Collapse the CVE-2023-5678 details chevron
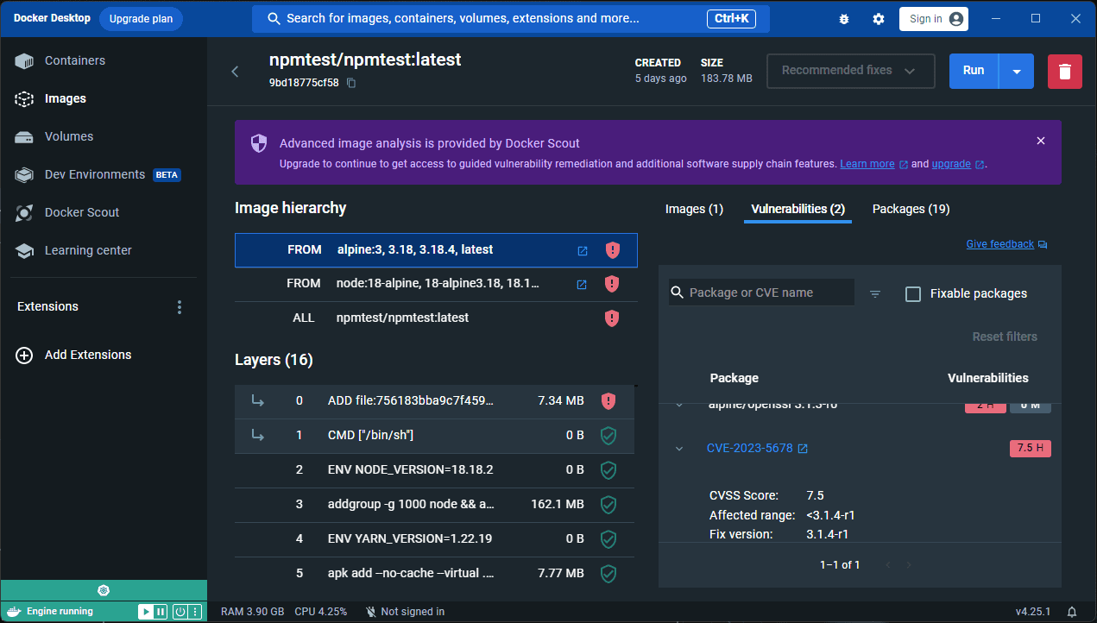The image size is (1097, 623). coord(679,449)
